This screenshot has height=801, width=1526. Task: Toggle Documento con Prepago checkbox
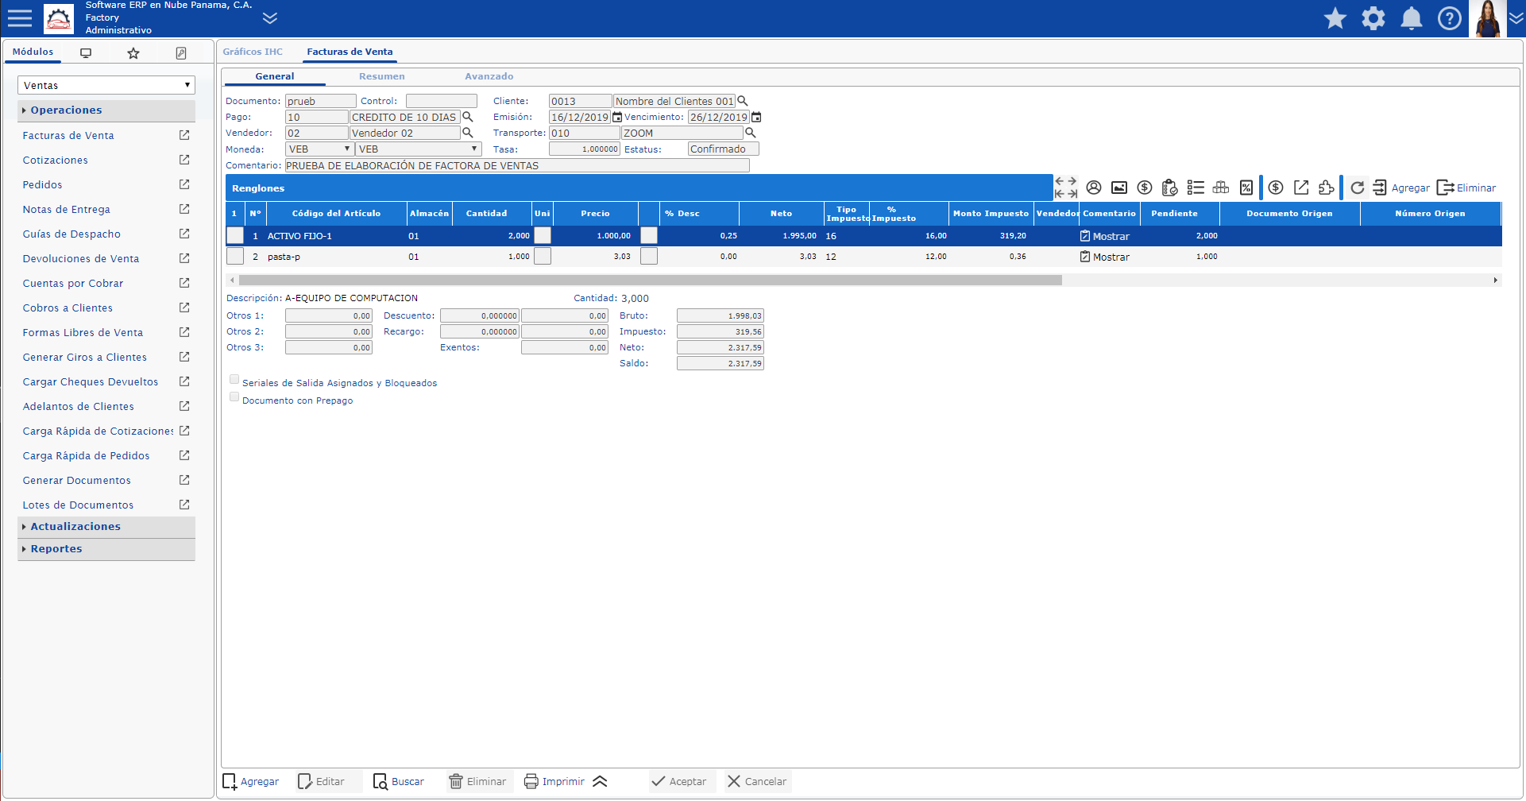(234, 397)
